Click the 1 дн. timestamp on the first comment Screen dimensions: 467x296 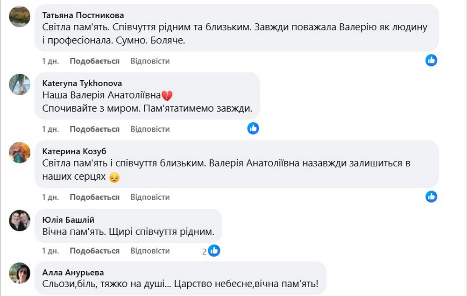52,61
